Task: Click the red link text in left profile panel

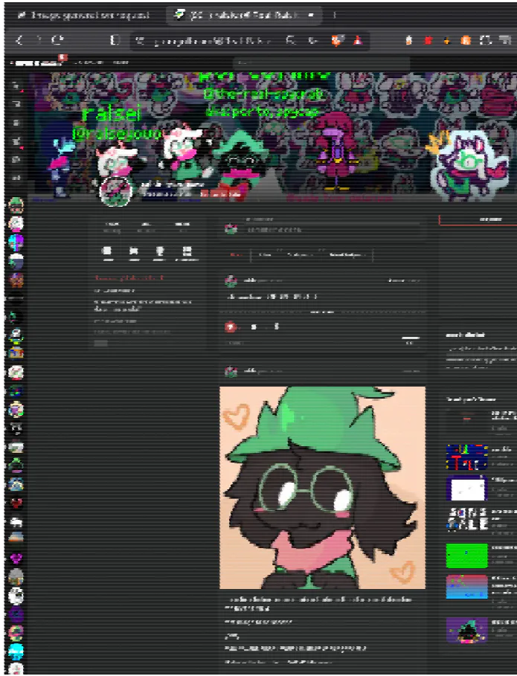Action: [129, 277]
